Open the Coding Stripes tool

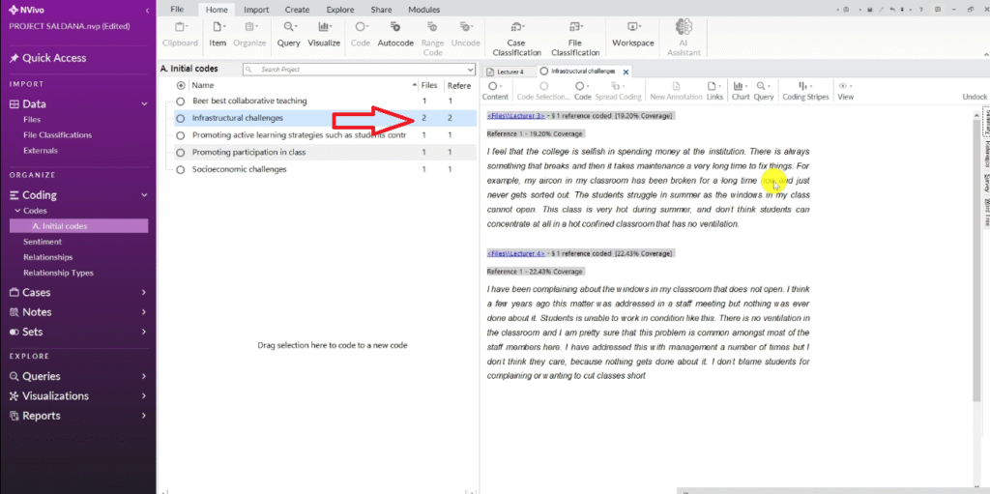pos(805,89)
